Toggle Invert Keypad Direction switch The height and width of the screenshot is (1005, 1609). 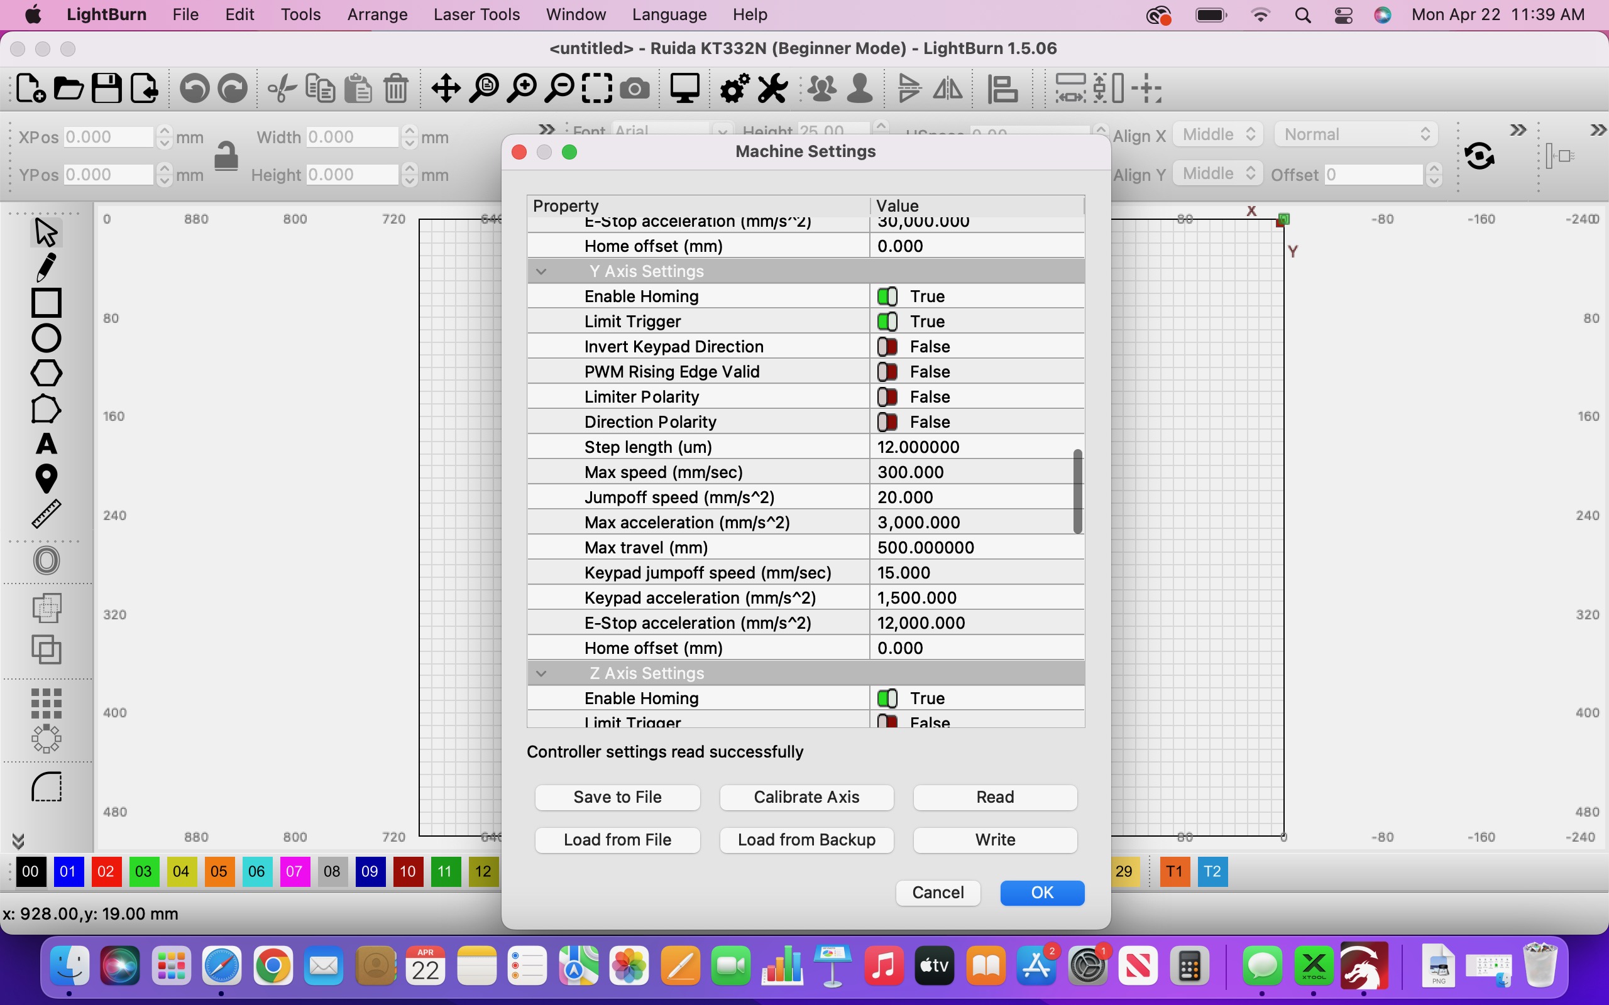point(887,347)
